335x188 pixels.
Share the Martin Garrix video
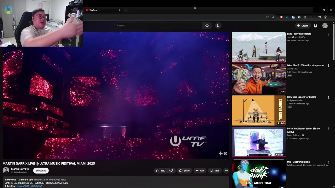click(184, 171)
